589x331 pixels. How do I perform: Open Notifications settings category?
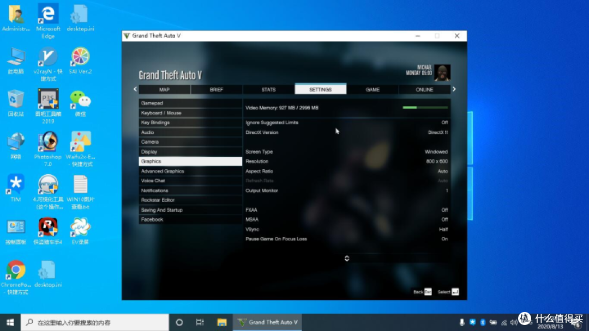pyautogui.click(x=190, y=191)
